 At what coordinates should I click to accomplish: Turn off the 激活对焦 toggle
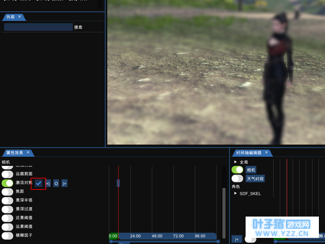click(7, 183)
